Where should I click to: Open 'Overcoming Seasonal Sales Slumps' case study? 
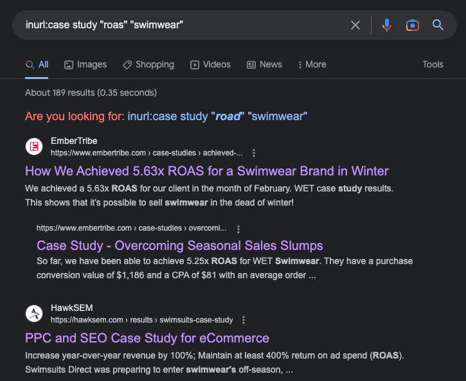[180, 245]
